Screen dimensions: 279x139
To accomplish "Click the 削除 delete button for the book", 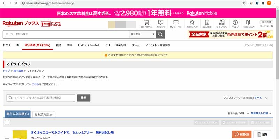I will [262, 134].
